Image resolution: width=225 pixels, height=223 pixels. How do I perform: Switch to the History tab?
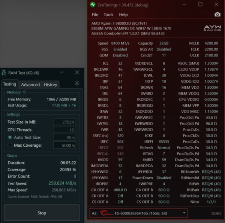click(51, 85)
